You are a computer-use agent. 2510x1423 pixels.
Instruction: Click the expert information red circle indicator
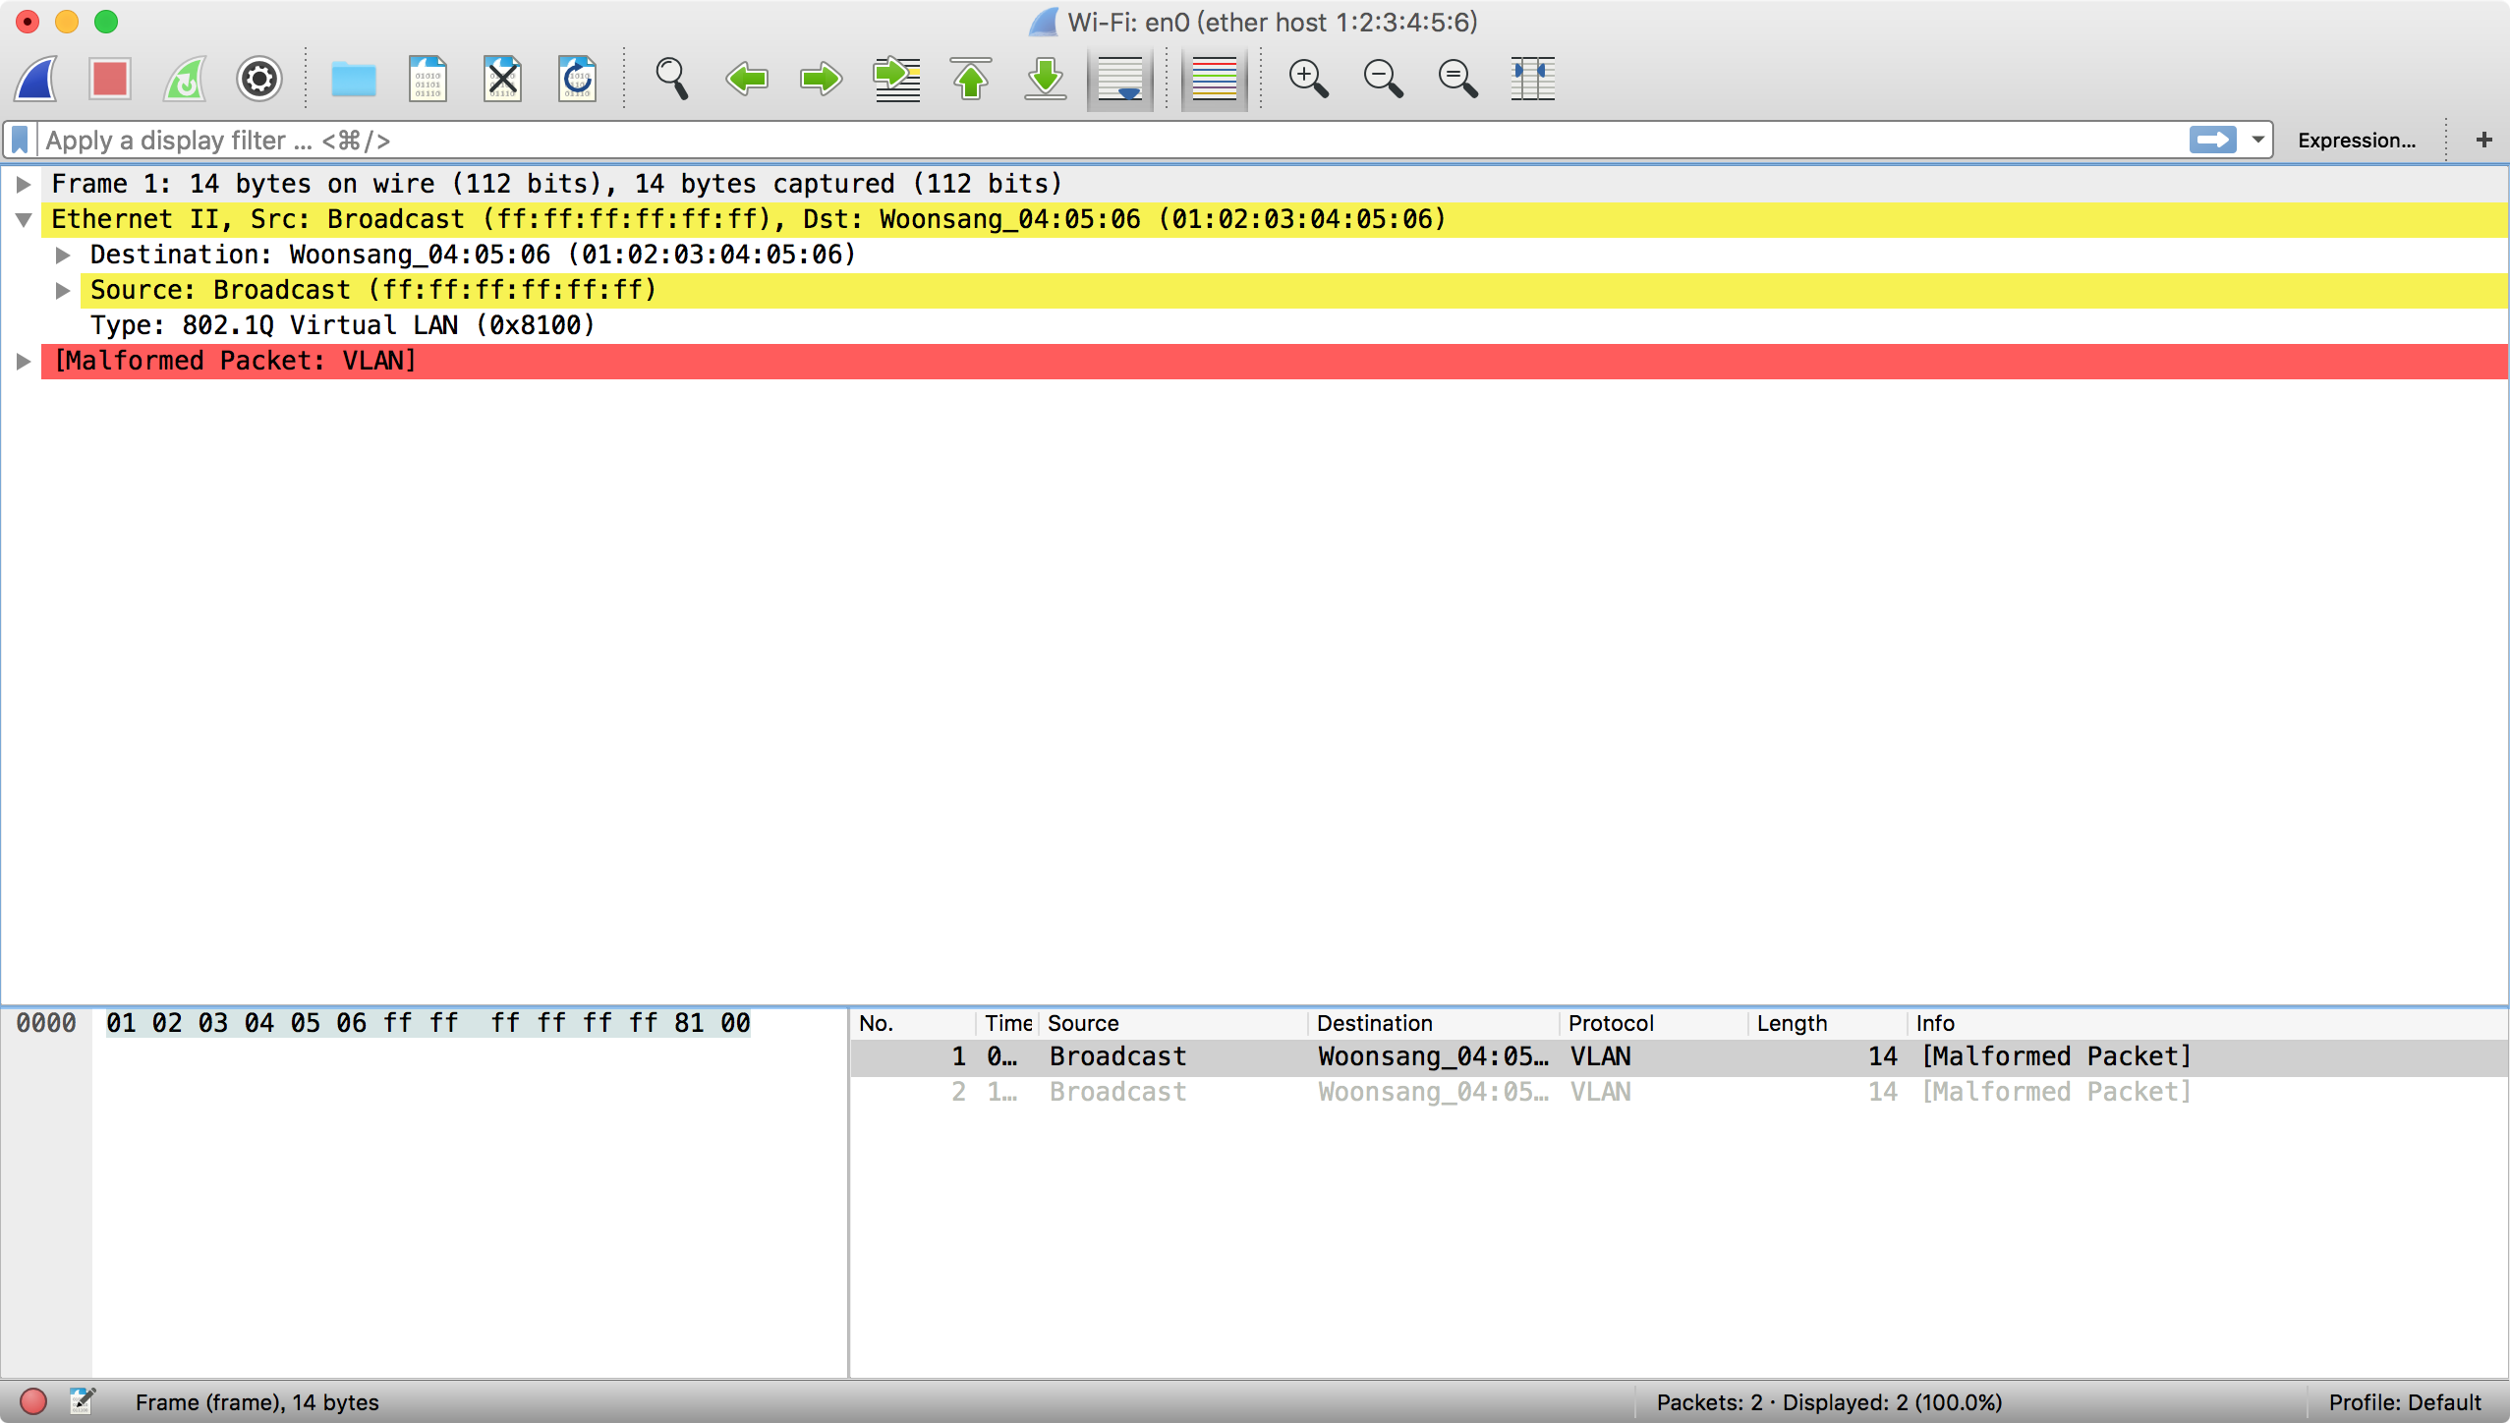click(x=33, y=1401)
